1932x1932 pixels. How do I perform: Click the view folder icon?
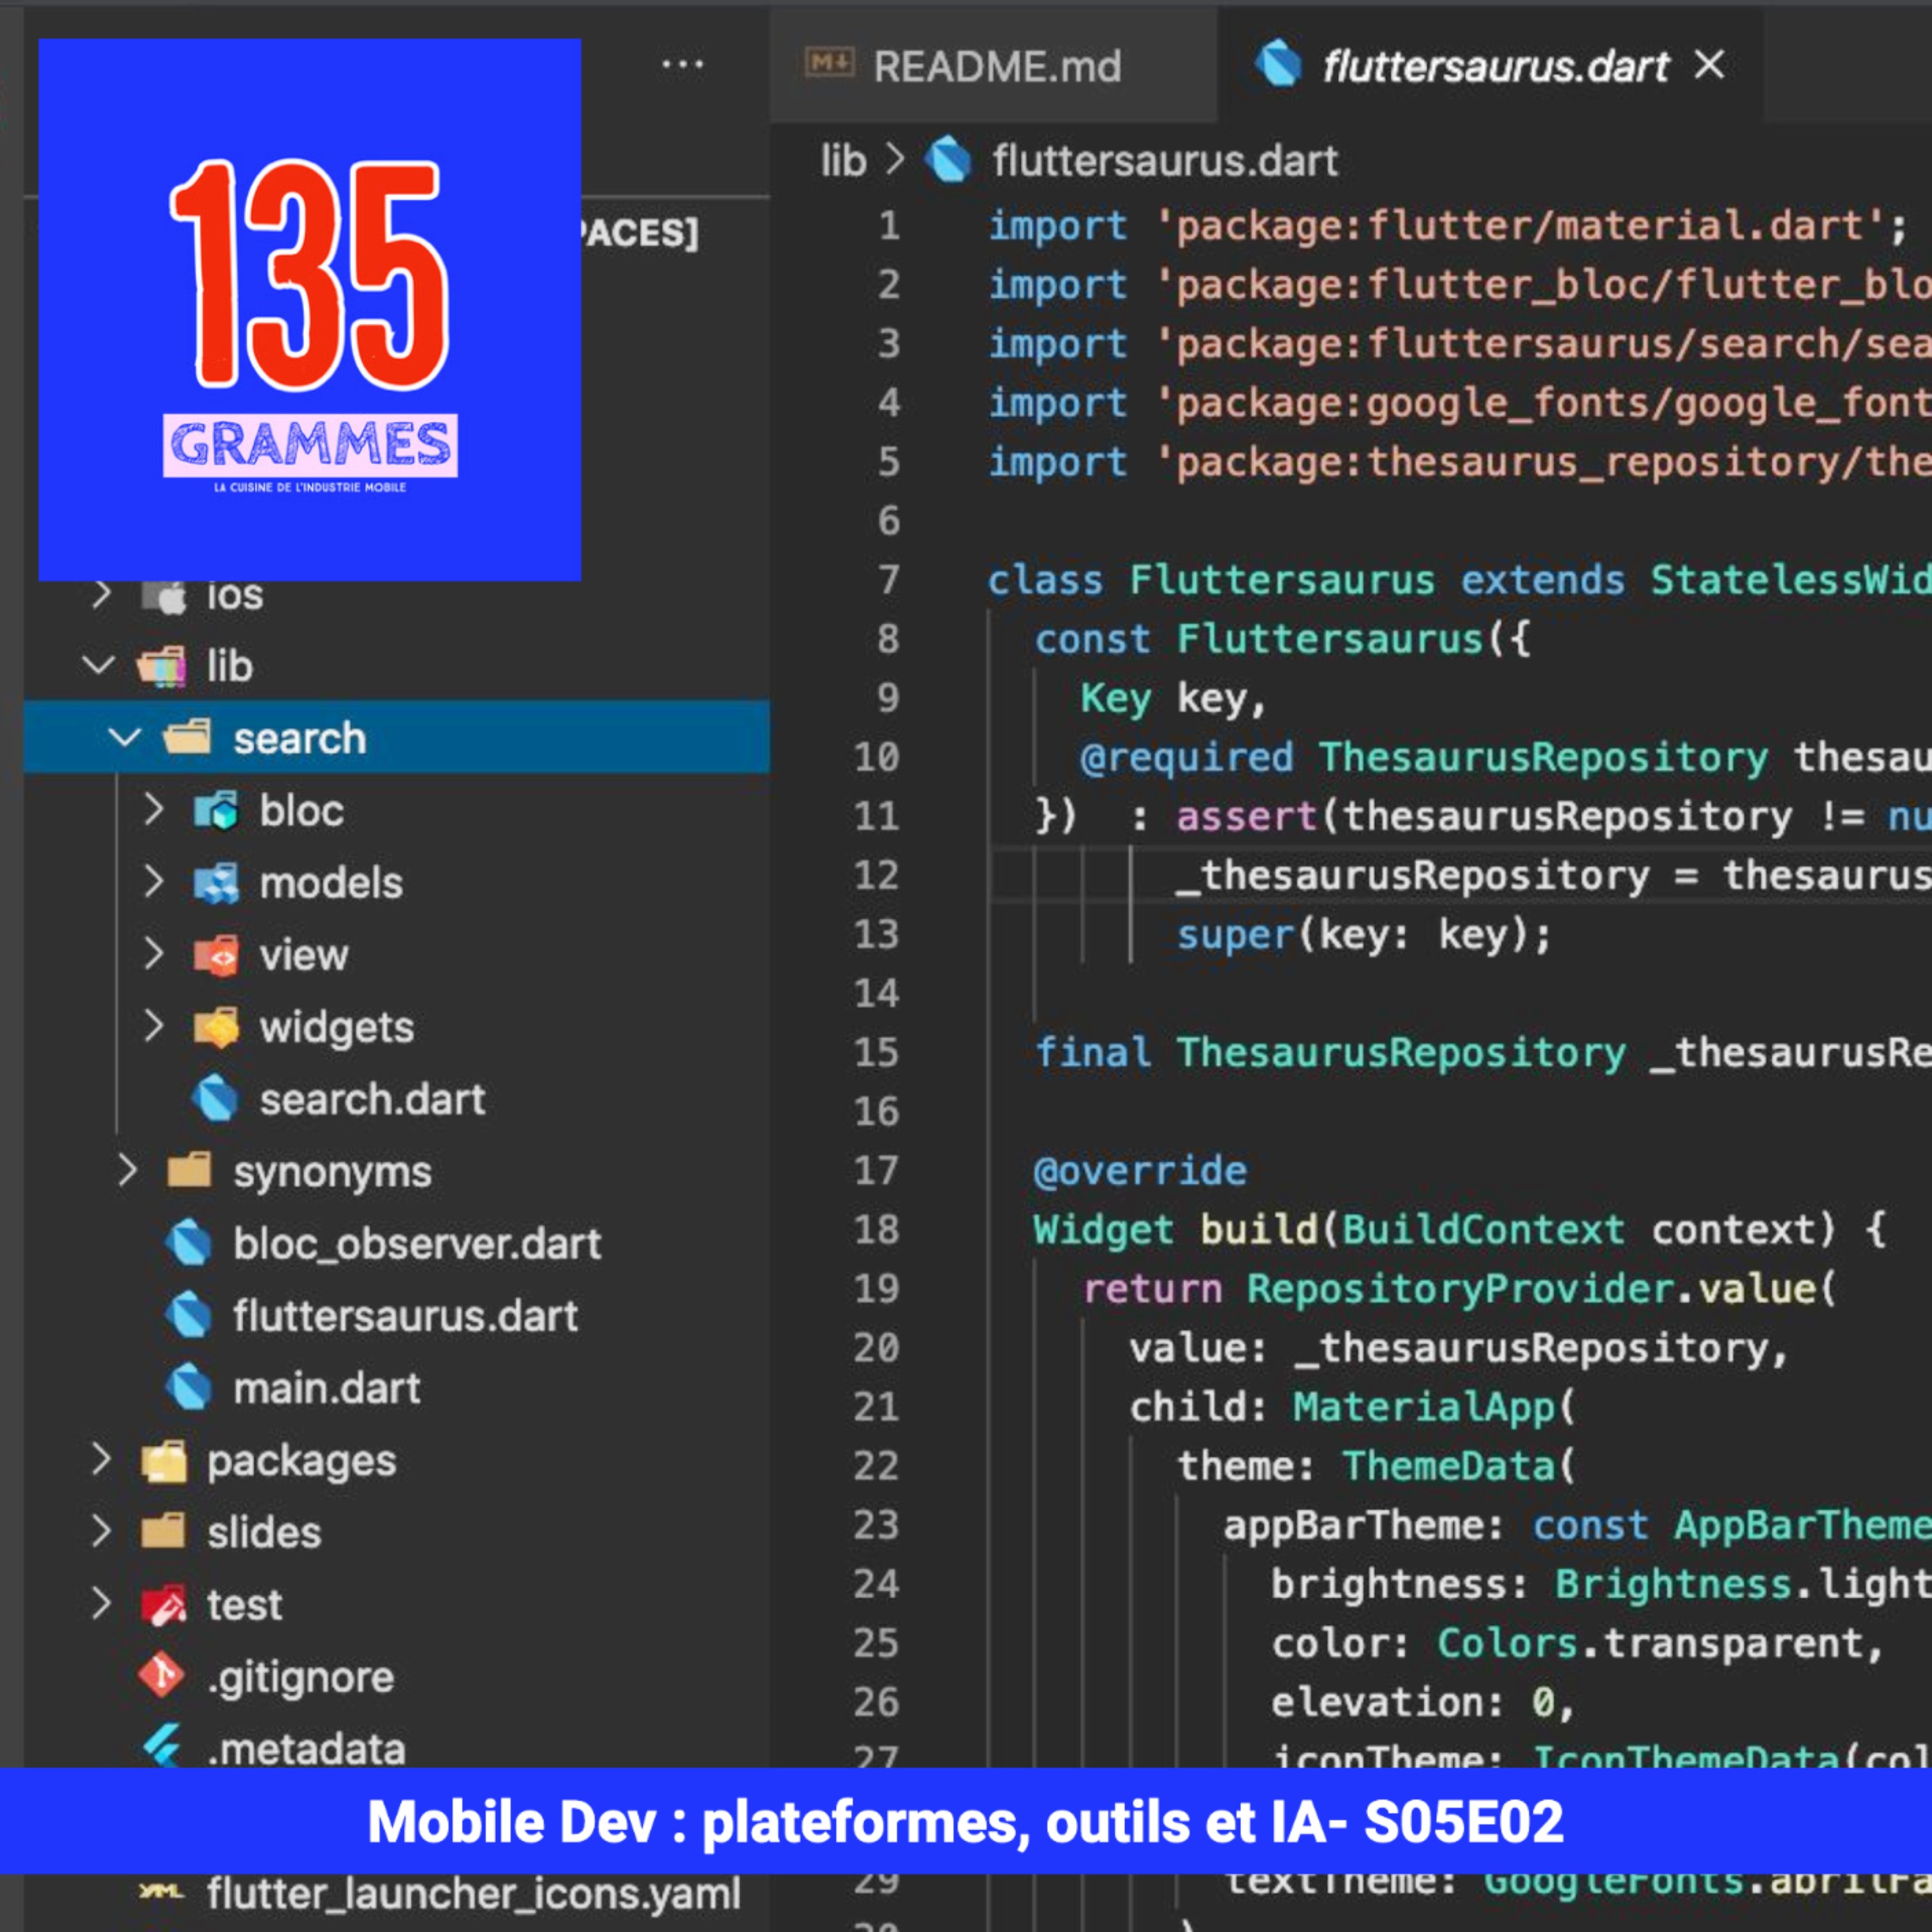coord(216,955)
